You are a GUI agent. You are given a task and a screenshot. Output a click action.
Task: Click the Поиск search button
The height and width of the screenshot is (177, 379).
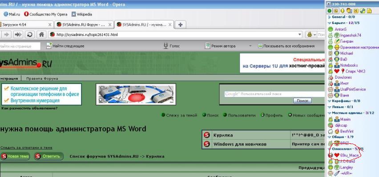click(302, 101)
